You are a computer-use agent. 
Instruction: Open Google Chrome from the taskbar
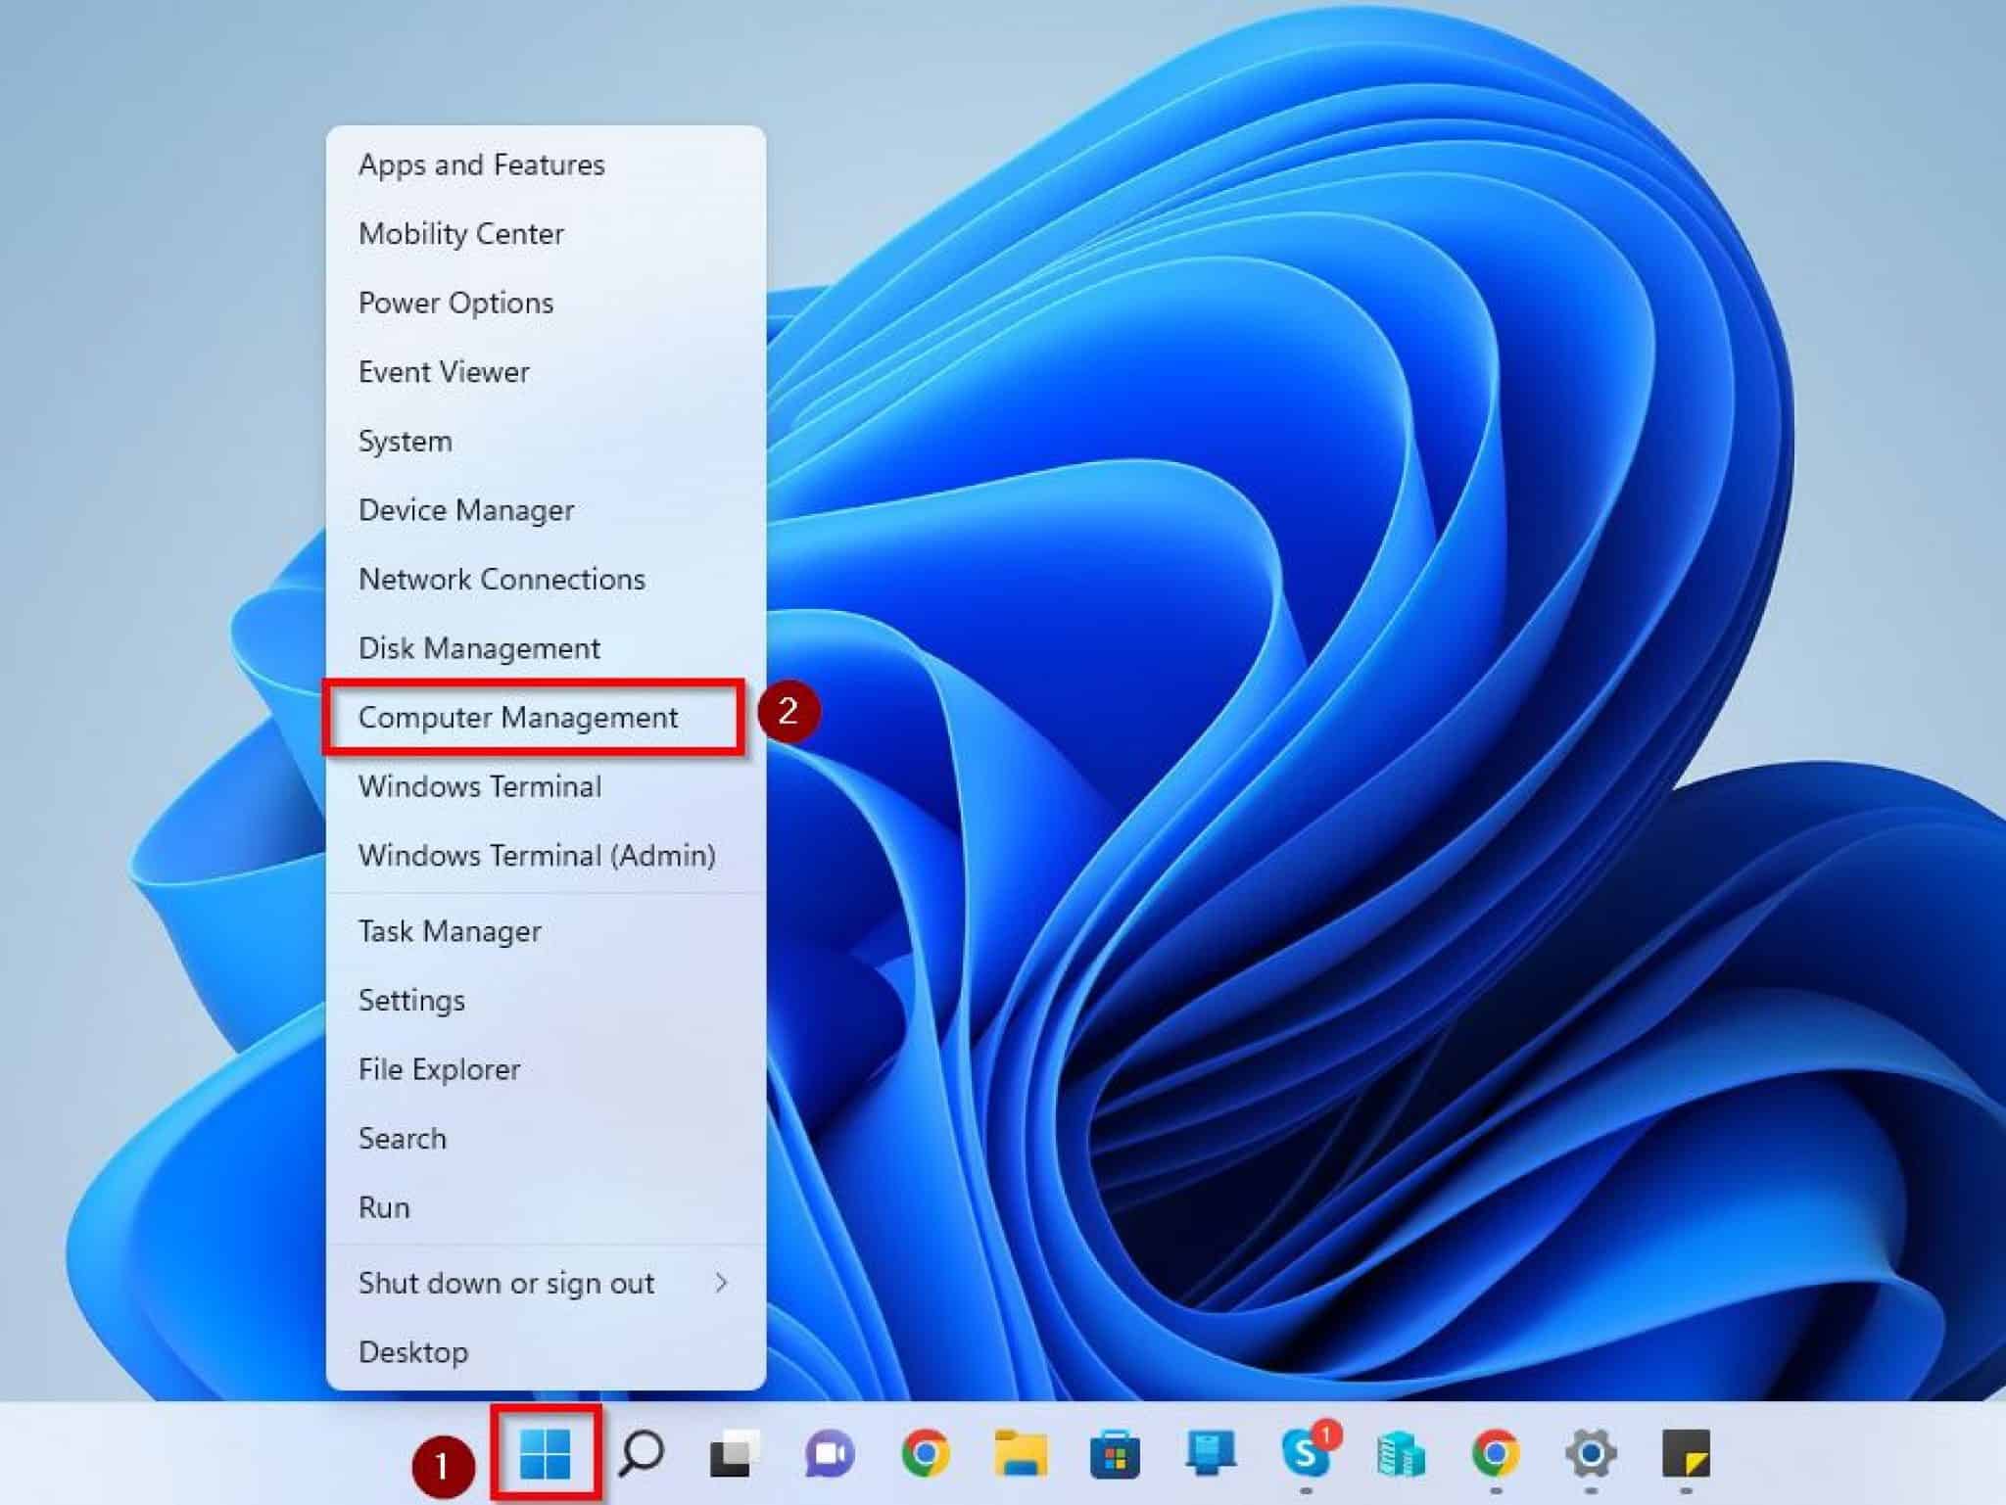pyautogui.click(x=925, y=1456)
